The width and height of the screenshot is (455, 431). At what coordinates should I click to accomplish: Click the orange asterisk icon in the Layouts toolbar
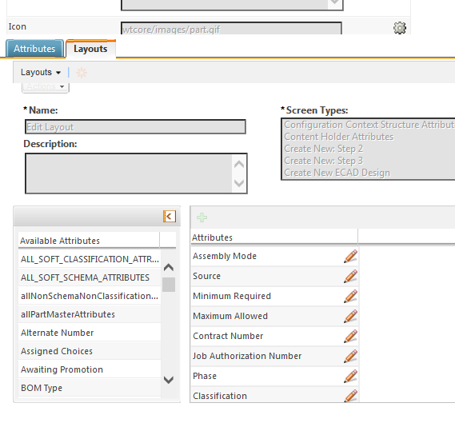(82, 73)
